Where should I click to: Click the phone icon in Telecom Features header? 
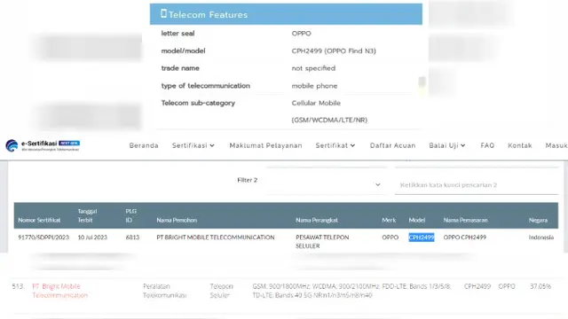[x=163, y=14]
